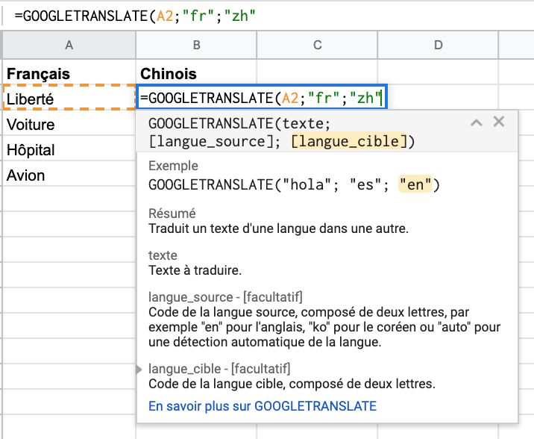Select column B header
The image size is (534, 439).
click(196, 45)
